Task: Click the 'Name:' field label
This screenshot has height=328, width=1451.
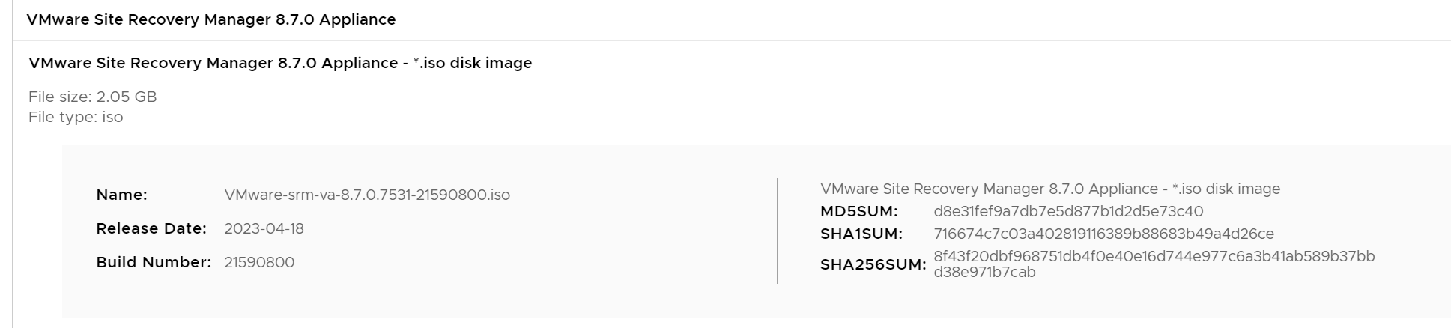Action: coord(122,195)
